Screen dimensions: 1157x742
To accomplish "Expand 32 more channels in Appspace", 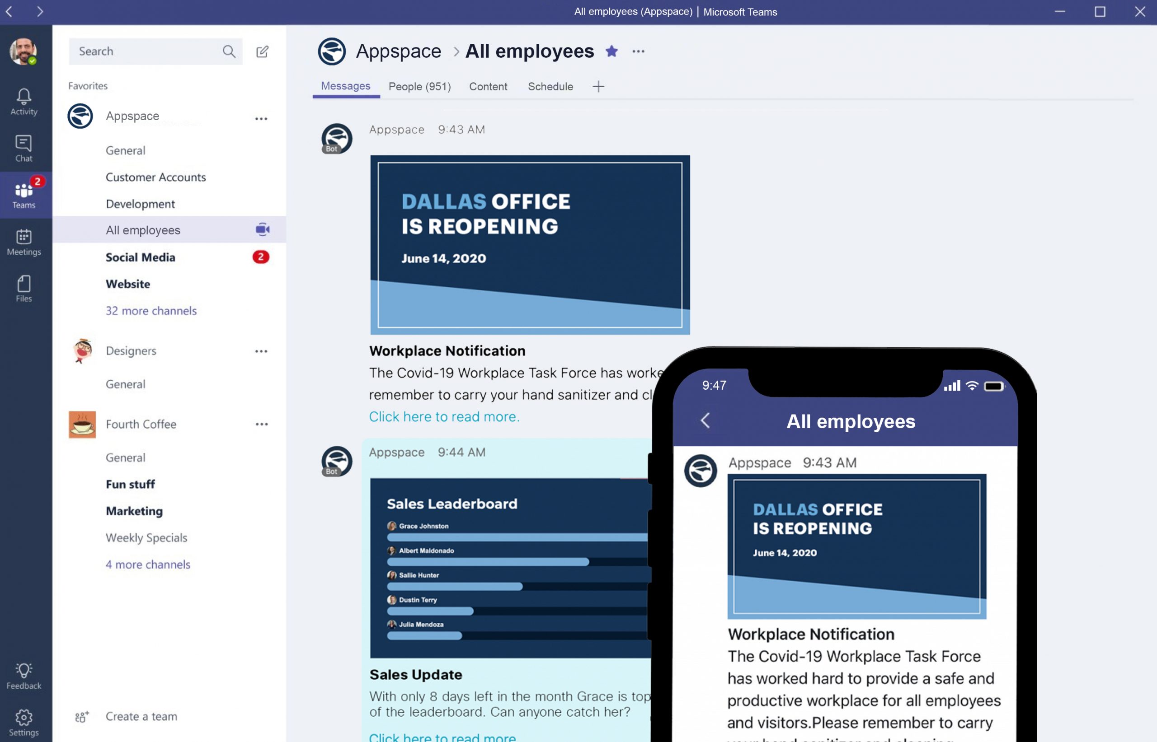I will 151,310.
